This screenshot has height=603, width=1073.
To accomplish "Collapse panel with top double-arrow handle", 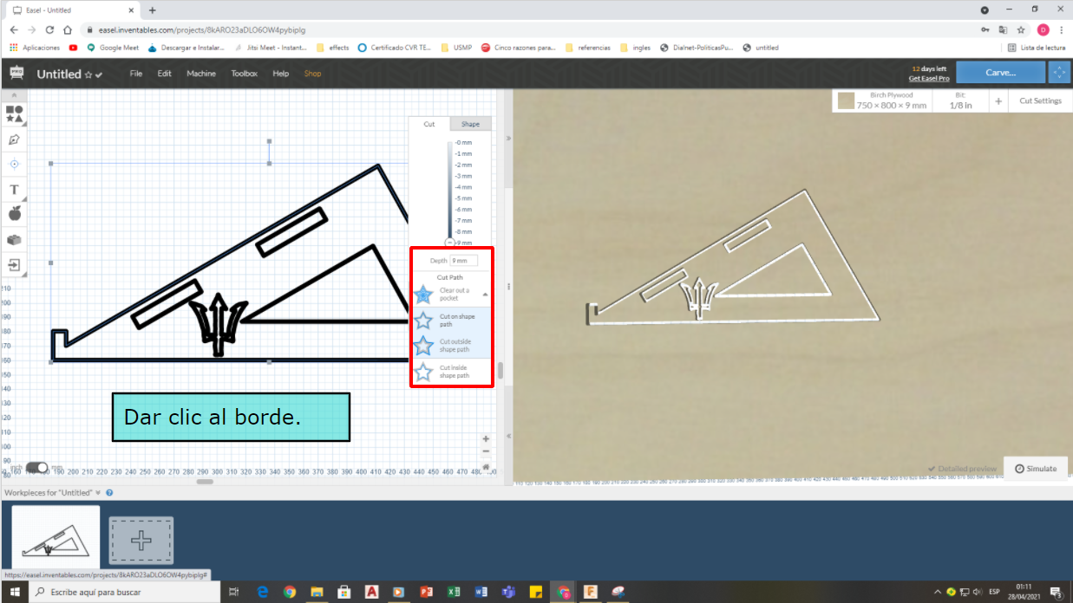I will pos(507,138).
